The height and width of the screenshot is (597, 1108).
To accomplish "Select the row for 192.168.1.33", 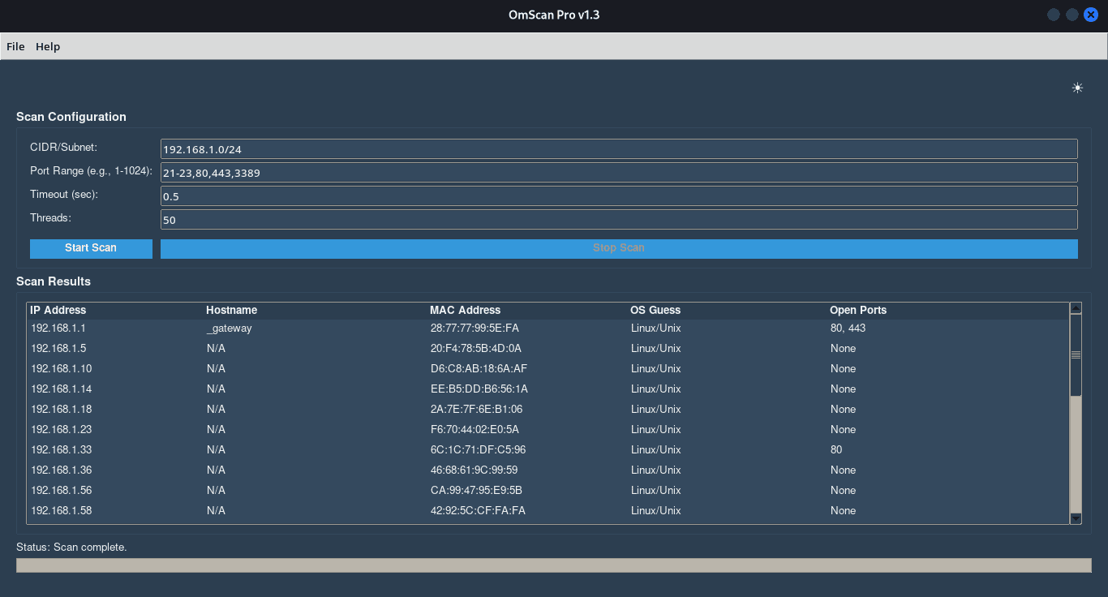I will 548,450.
